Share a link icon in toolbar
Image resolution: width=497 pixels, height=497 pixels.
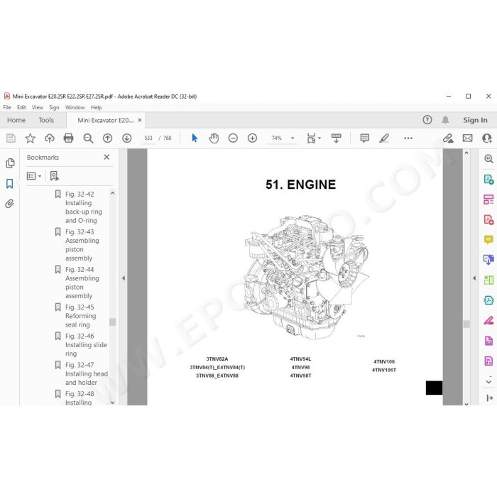pyautogui.click(x=448, y=138)
